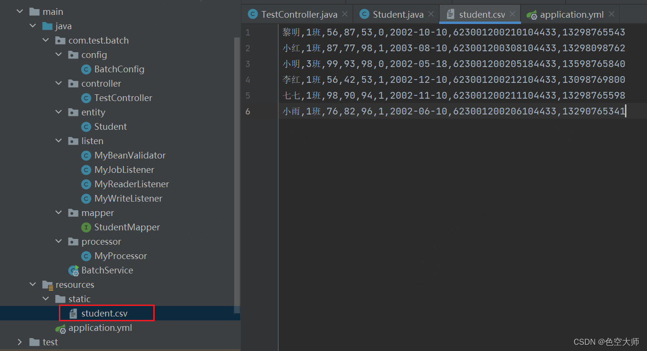Close the TestController.java tab

pyautogui.click(x=345, y=14)
